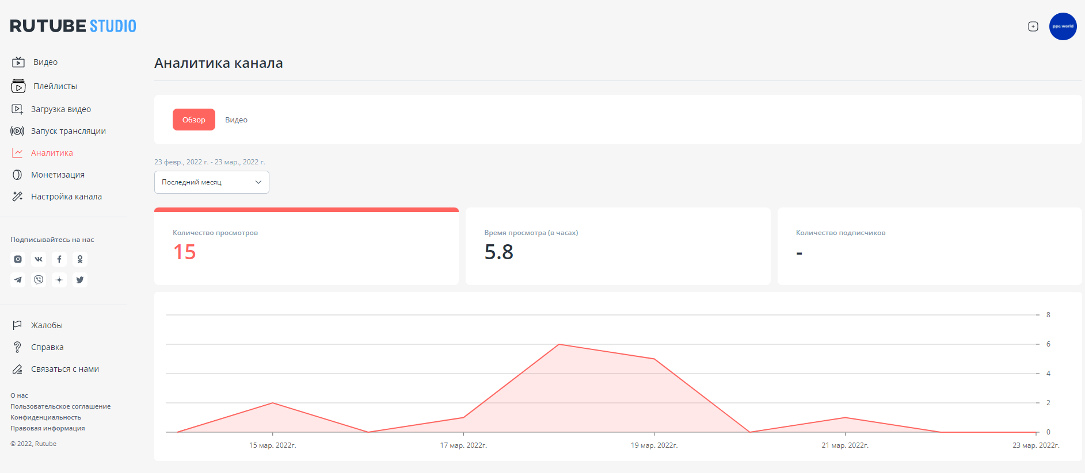Select the Обзор tab
1085x473 pixels.
tap(194, 120)
